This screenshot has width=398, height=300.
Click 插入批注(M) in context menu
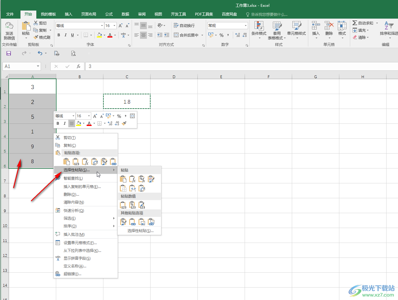coord(86,235)
